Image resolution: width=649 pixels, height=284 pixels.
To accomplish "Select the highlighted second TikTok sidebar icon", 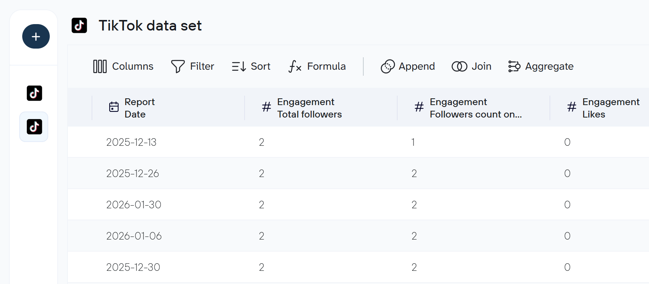I will point(34,127).
